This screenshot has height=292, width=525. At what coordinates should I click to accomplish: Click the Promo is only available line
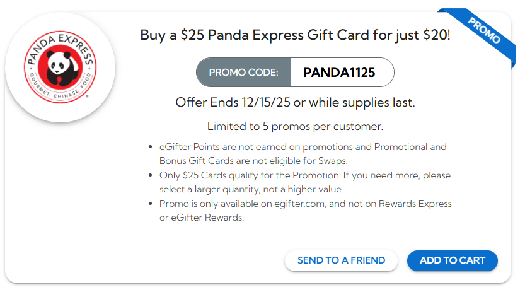point(305,204)
